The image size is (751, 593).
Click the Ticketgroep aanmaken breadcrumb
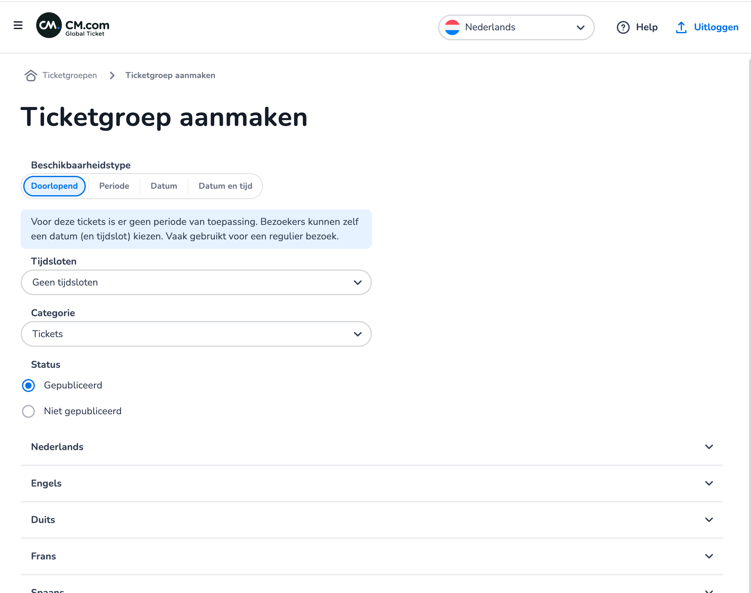(x=170, y=75)
